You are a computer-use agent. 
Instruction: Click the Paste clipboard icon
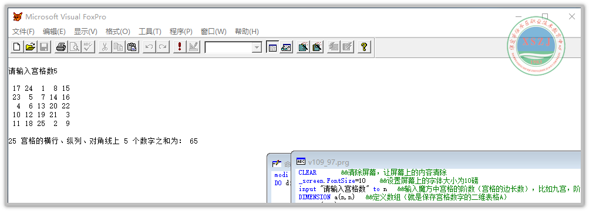point(132,47)
